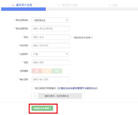
Task: Click the blue progress bar segment
Action: (x=23, y=9)
